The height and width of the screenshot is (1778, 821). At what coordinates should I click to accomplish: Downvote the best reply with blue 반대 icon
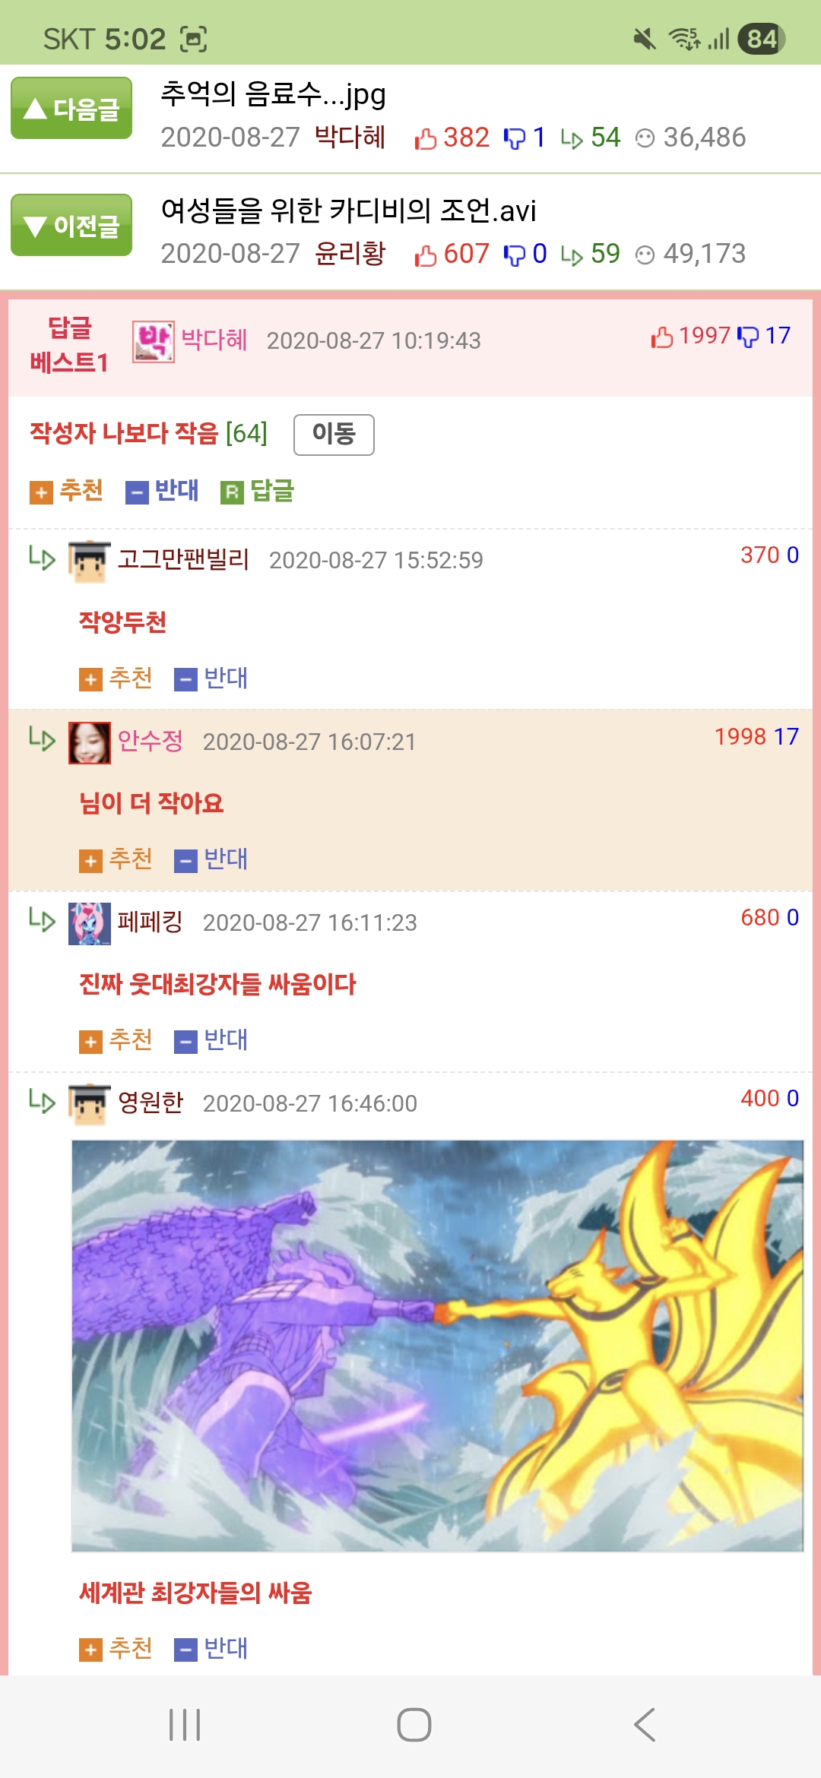(x=162, y=492)
